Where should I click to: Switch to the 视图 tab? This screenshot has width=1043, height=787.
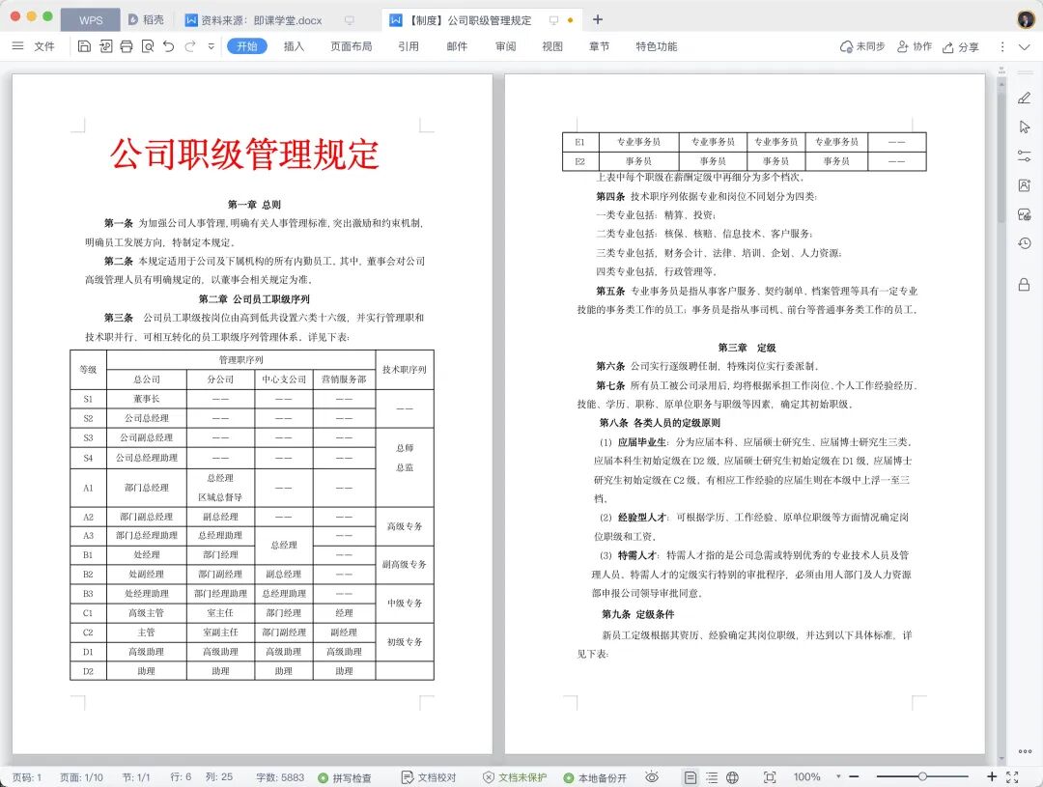pos(552,46)
